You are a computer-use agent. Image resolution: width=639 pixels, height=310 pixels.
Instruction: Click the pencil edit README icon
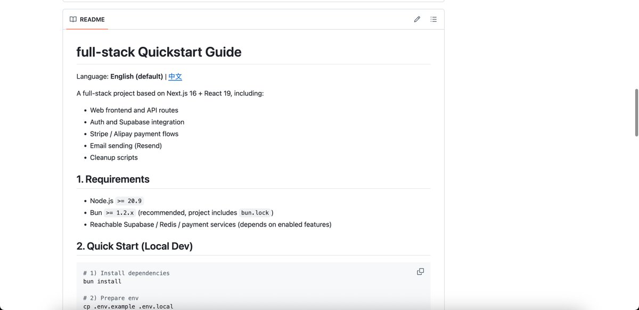click(417, 19)
